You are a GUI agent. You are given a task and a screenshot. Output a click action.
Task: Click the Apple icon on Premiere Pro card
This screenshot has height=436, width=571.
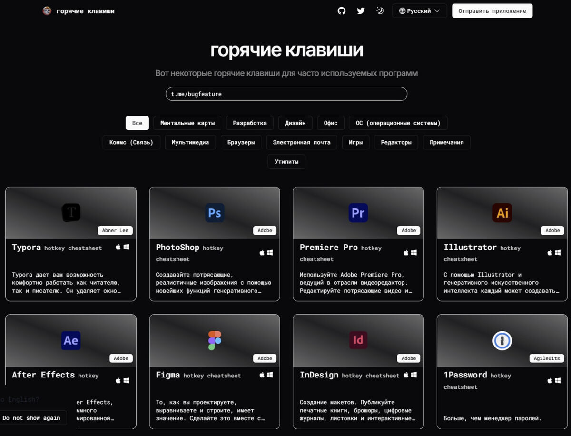[406, 253]
